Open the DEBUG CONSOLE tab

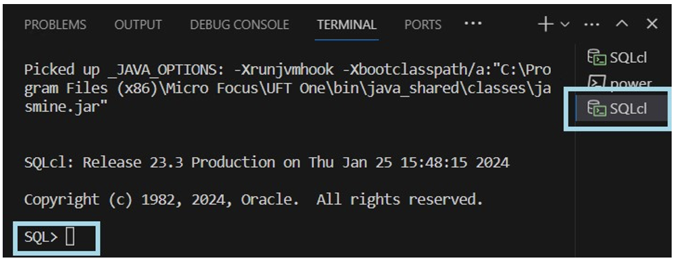pos(240,25)
